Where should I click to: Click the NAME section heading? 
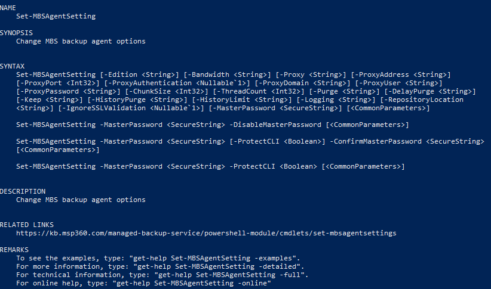click(8, 8)
